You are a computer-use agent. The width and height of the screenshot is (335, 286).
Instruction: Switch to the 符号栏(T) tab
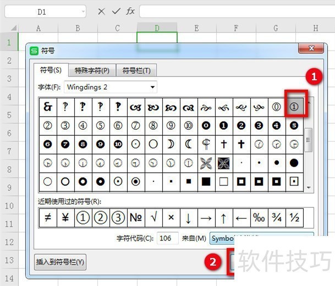(x=136, y=70)
